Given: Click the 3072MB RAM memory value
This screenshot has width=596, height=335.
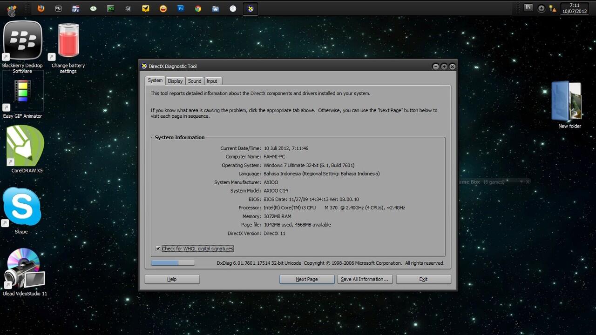Looking at the screenshot, I should click(x=278, y=216).
